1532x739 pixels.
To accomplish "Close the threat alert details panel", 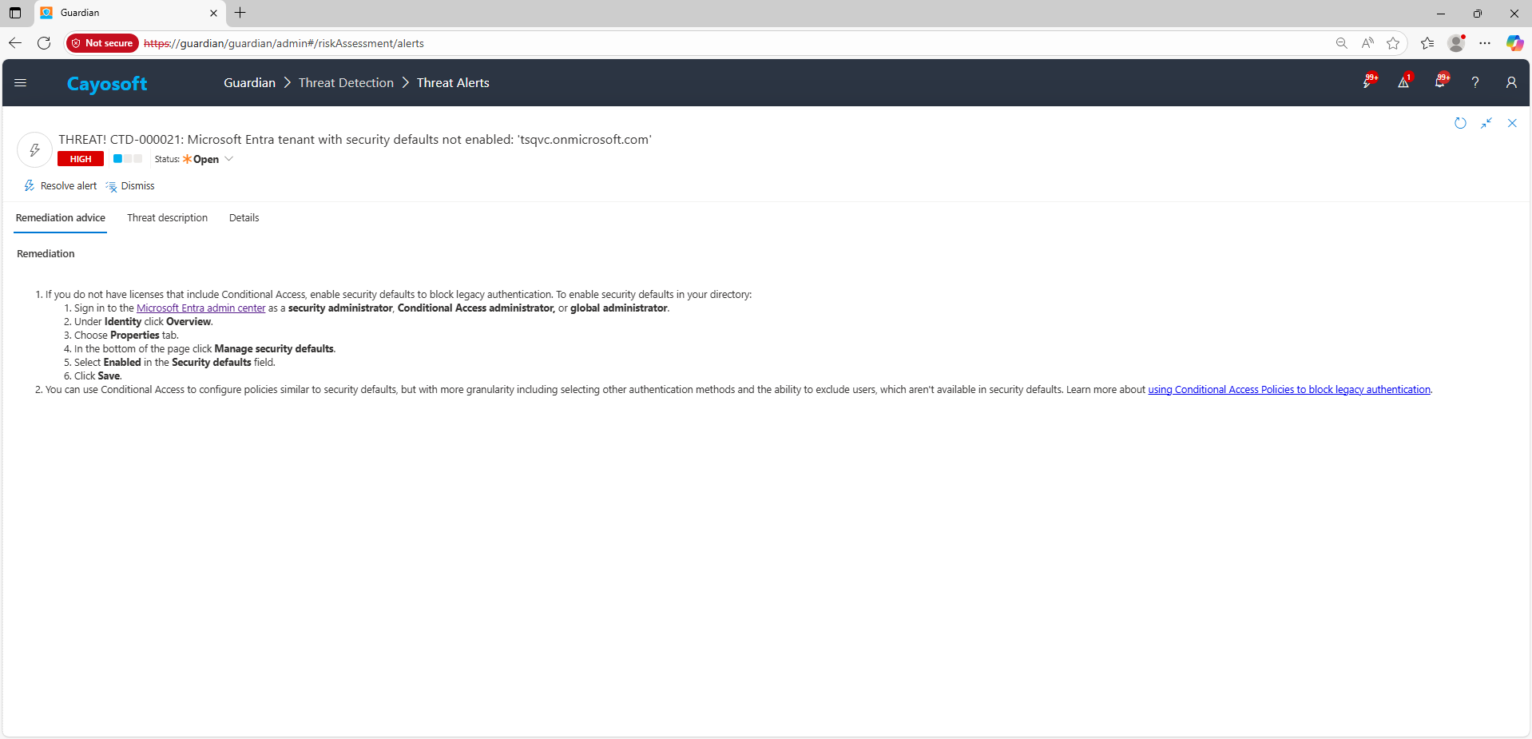I will pos(1512,123).
